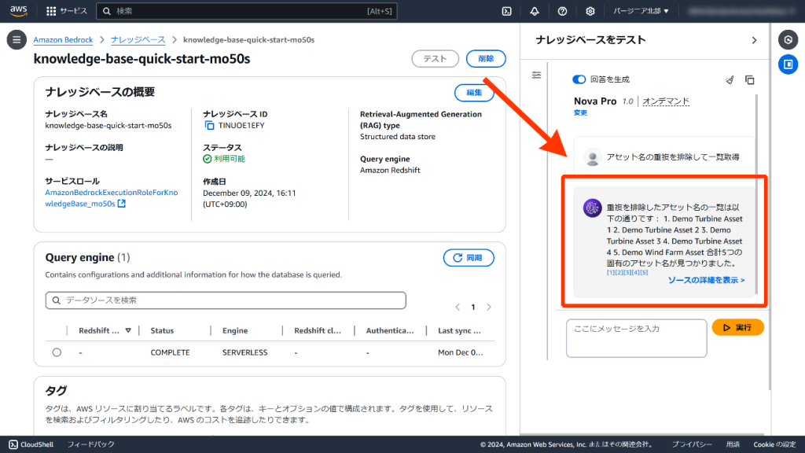This screenshot has height=453, width=805.
Task: Sort by the Redshift column arrow
Action: click(128, 331)
